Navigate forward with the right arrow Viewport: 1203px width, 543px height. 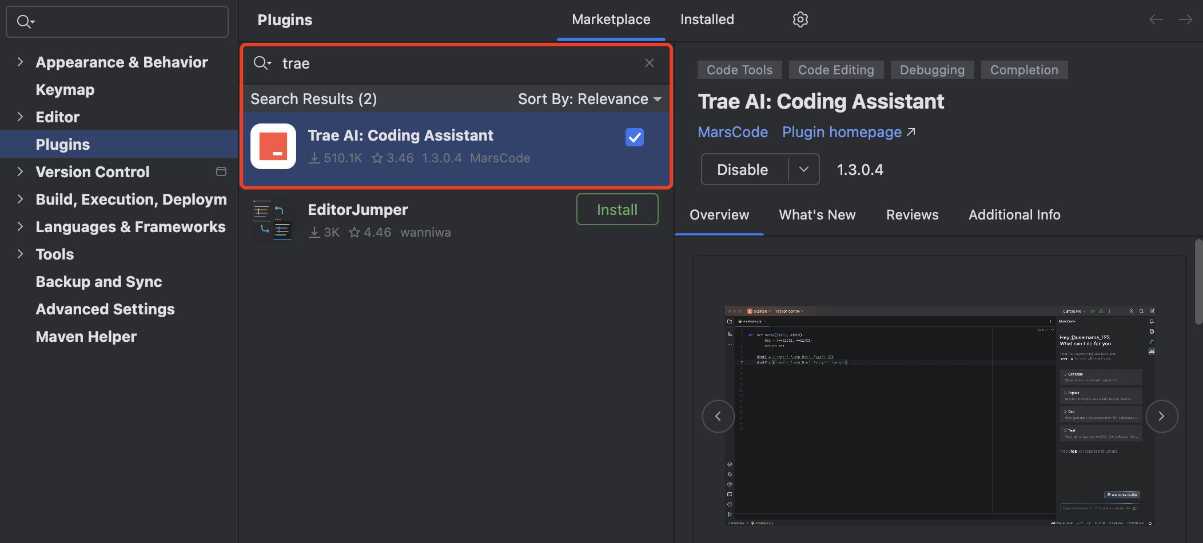(x=1185, y=19)
